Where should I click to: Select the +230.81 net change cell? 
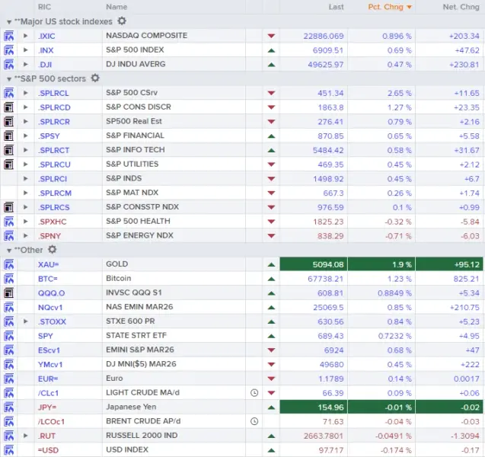pyautogui.click(x=450, y=65)
